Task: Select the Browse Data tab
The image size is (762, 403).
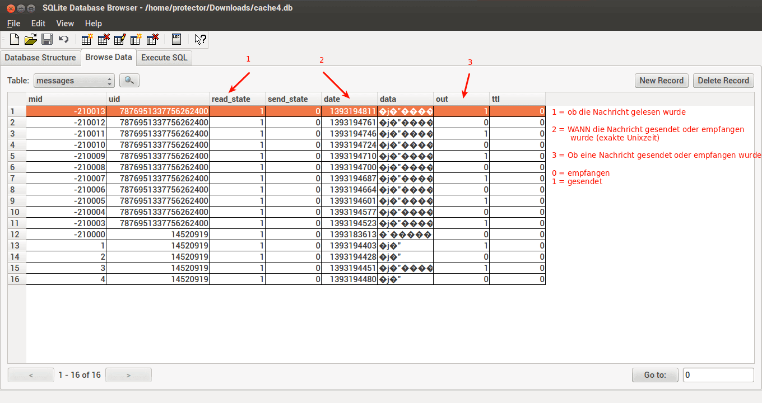Action: [109, 57]
